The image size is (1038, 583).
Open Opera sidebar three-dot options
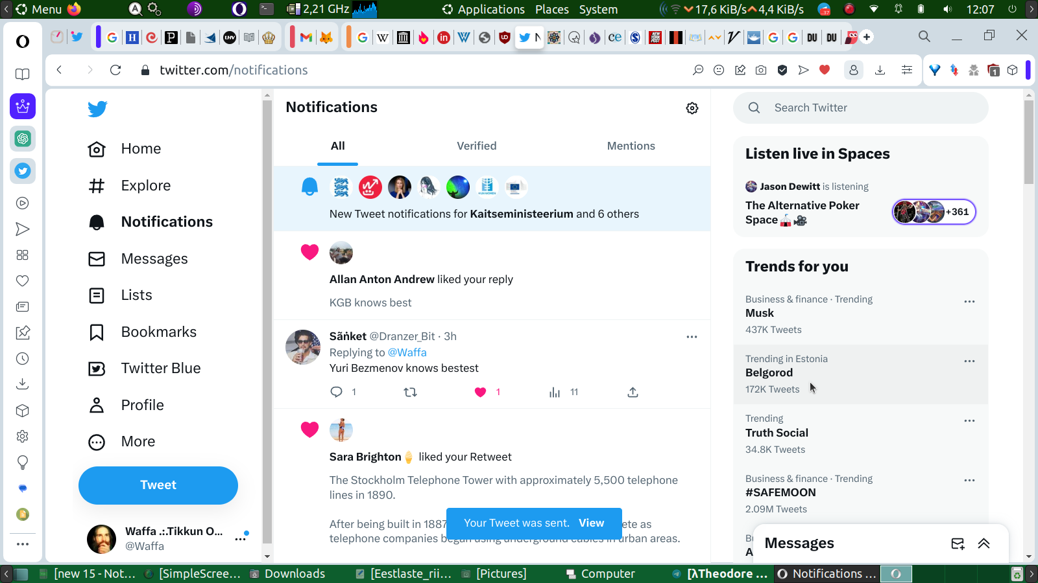pos(23,544)
